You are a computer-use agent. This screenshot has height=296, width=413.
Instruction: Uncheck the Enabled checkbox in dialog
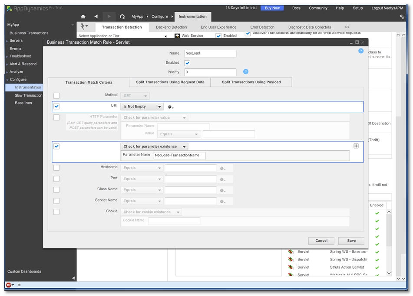point(187,63)
